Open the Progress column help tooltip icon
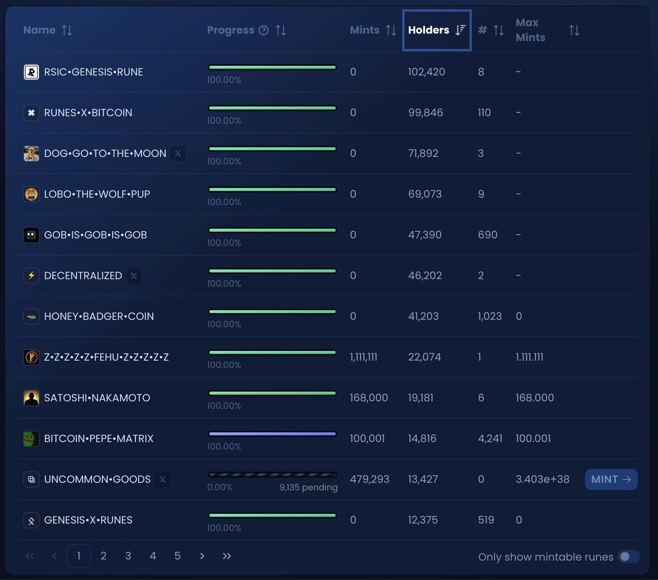Image resolution: width=658 pixels, height=580 pixels. tap(264, 30)
